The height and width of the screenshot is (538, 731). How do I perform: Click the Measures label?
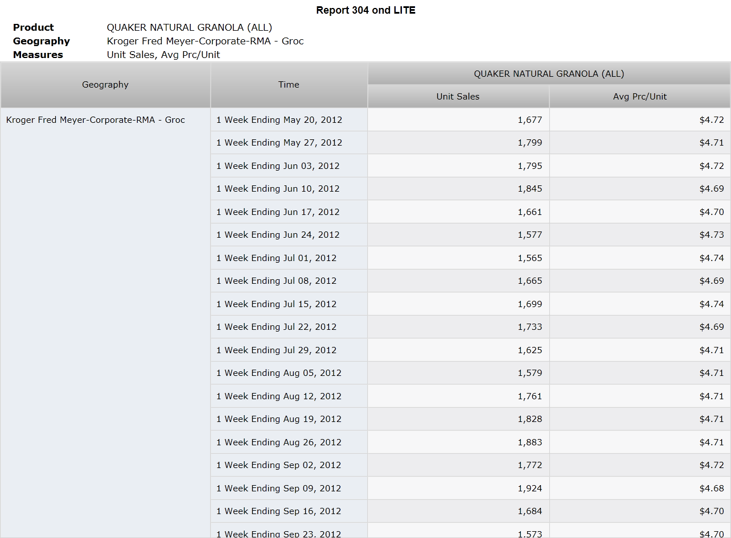[38, 55]
